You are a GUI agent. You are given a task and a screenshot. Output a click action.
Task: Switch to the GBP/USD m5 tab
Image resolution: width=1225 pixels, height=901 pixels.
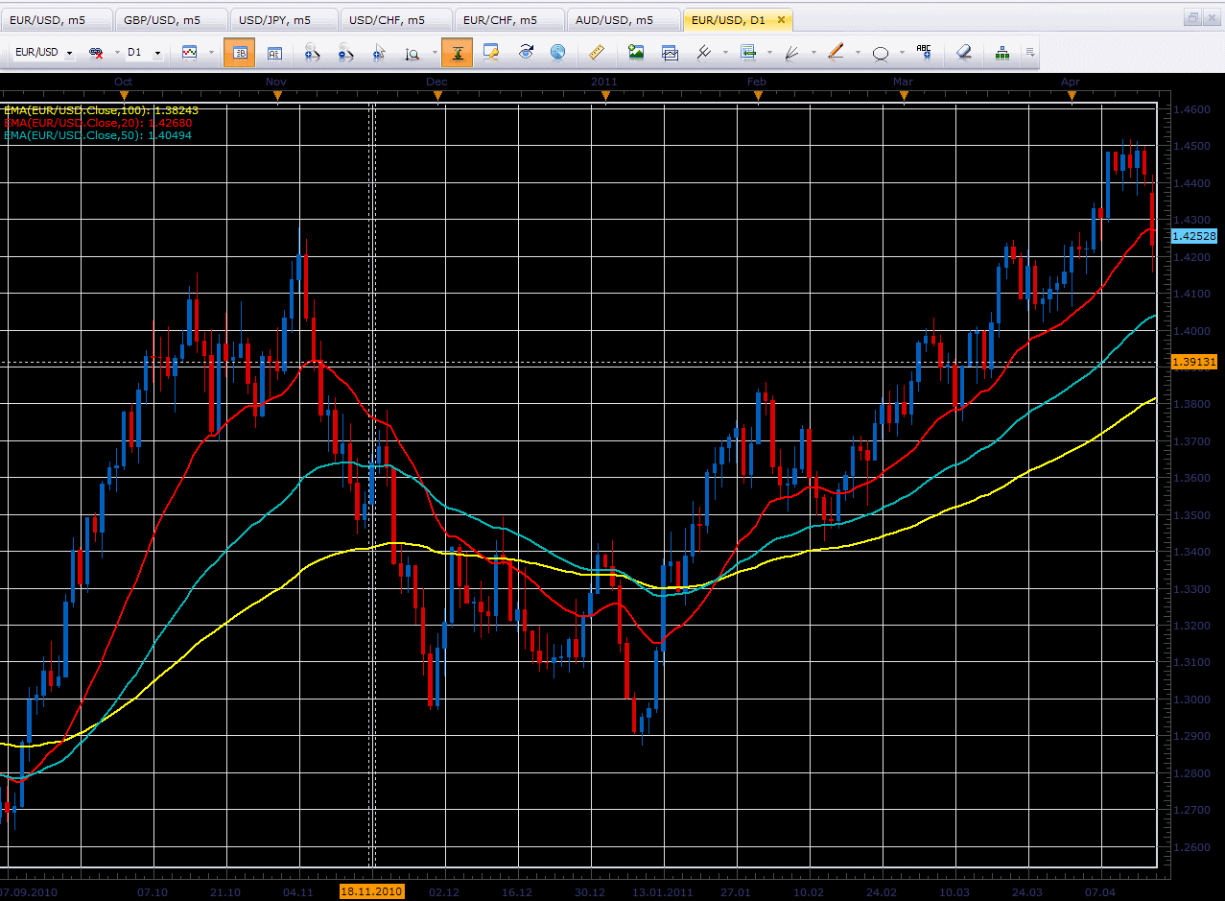(161, 18)
